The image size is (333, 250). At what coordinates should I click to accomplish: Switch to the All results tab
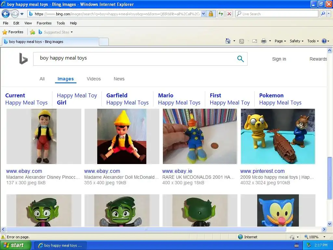pos(42,79)
